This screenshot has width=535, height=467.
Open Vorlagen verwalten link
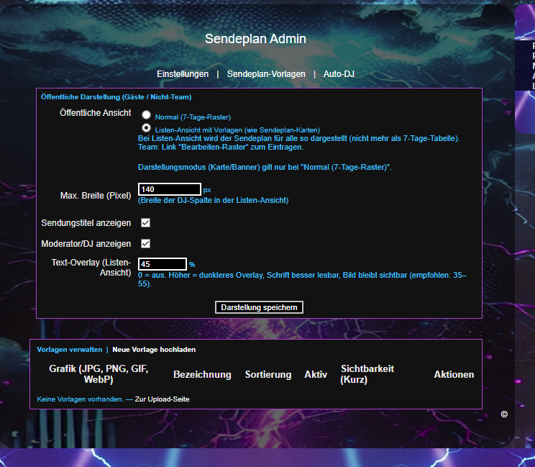(x=70, y=350)
